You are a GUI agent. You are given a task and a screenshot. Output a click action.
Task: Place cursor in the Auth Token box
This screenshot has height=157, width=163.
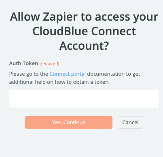[x=84, y=99]
